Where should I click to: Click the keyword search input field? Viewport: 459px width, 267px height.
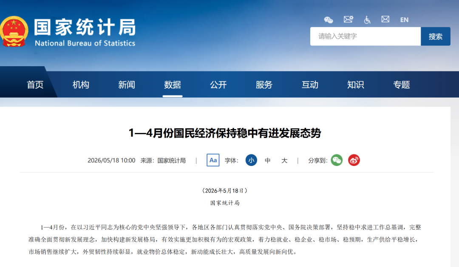coord(365,36)
